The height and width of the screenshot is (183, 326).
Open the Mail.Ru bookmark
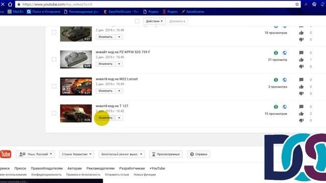[16, 12]
